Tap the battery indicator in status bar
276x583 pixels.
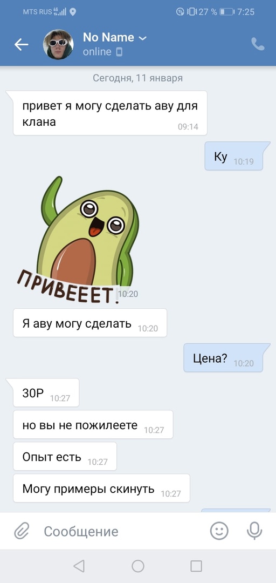[x=226, y=12]
